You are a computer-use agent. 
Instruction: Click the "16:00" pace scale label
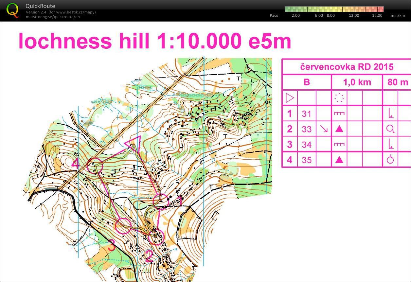tap(377, 15)
